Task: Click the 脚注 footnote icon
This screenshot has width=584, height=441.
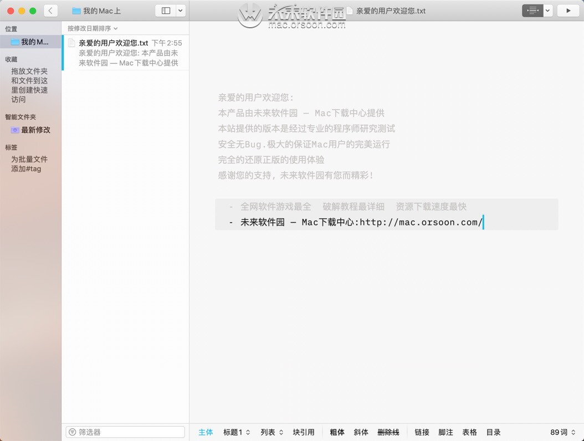Action: [445, 432]
